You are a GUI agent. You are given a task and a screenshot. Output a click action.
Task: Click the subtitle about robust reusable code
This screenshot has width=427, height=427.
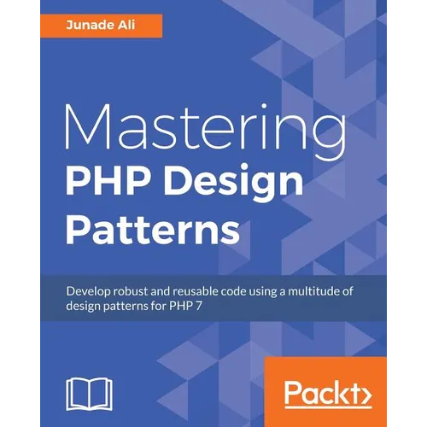coord(209,298)
